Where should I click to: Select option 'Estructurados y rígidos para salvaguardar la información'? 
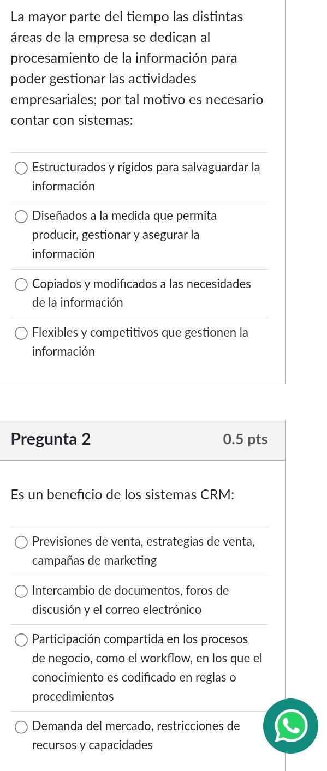[x=21, y=168]
